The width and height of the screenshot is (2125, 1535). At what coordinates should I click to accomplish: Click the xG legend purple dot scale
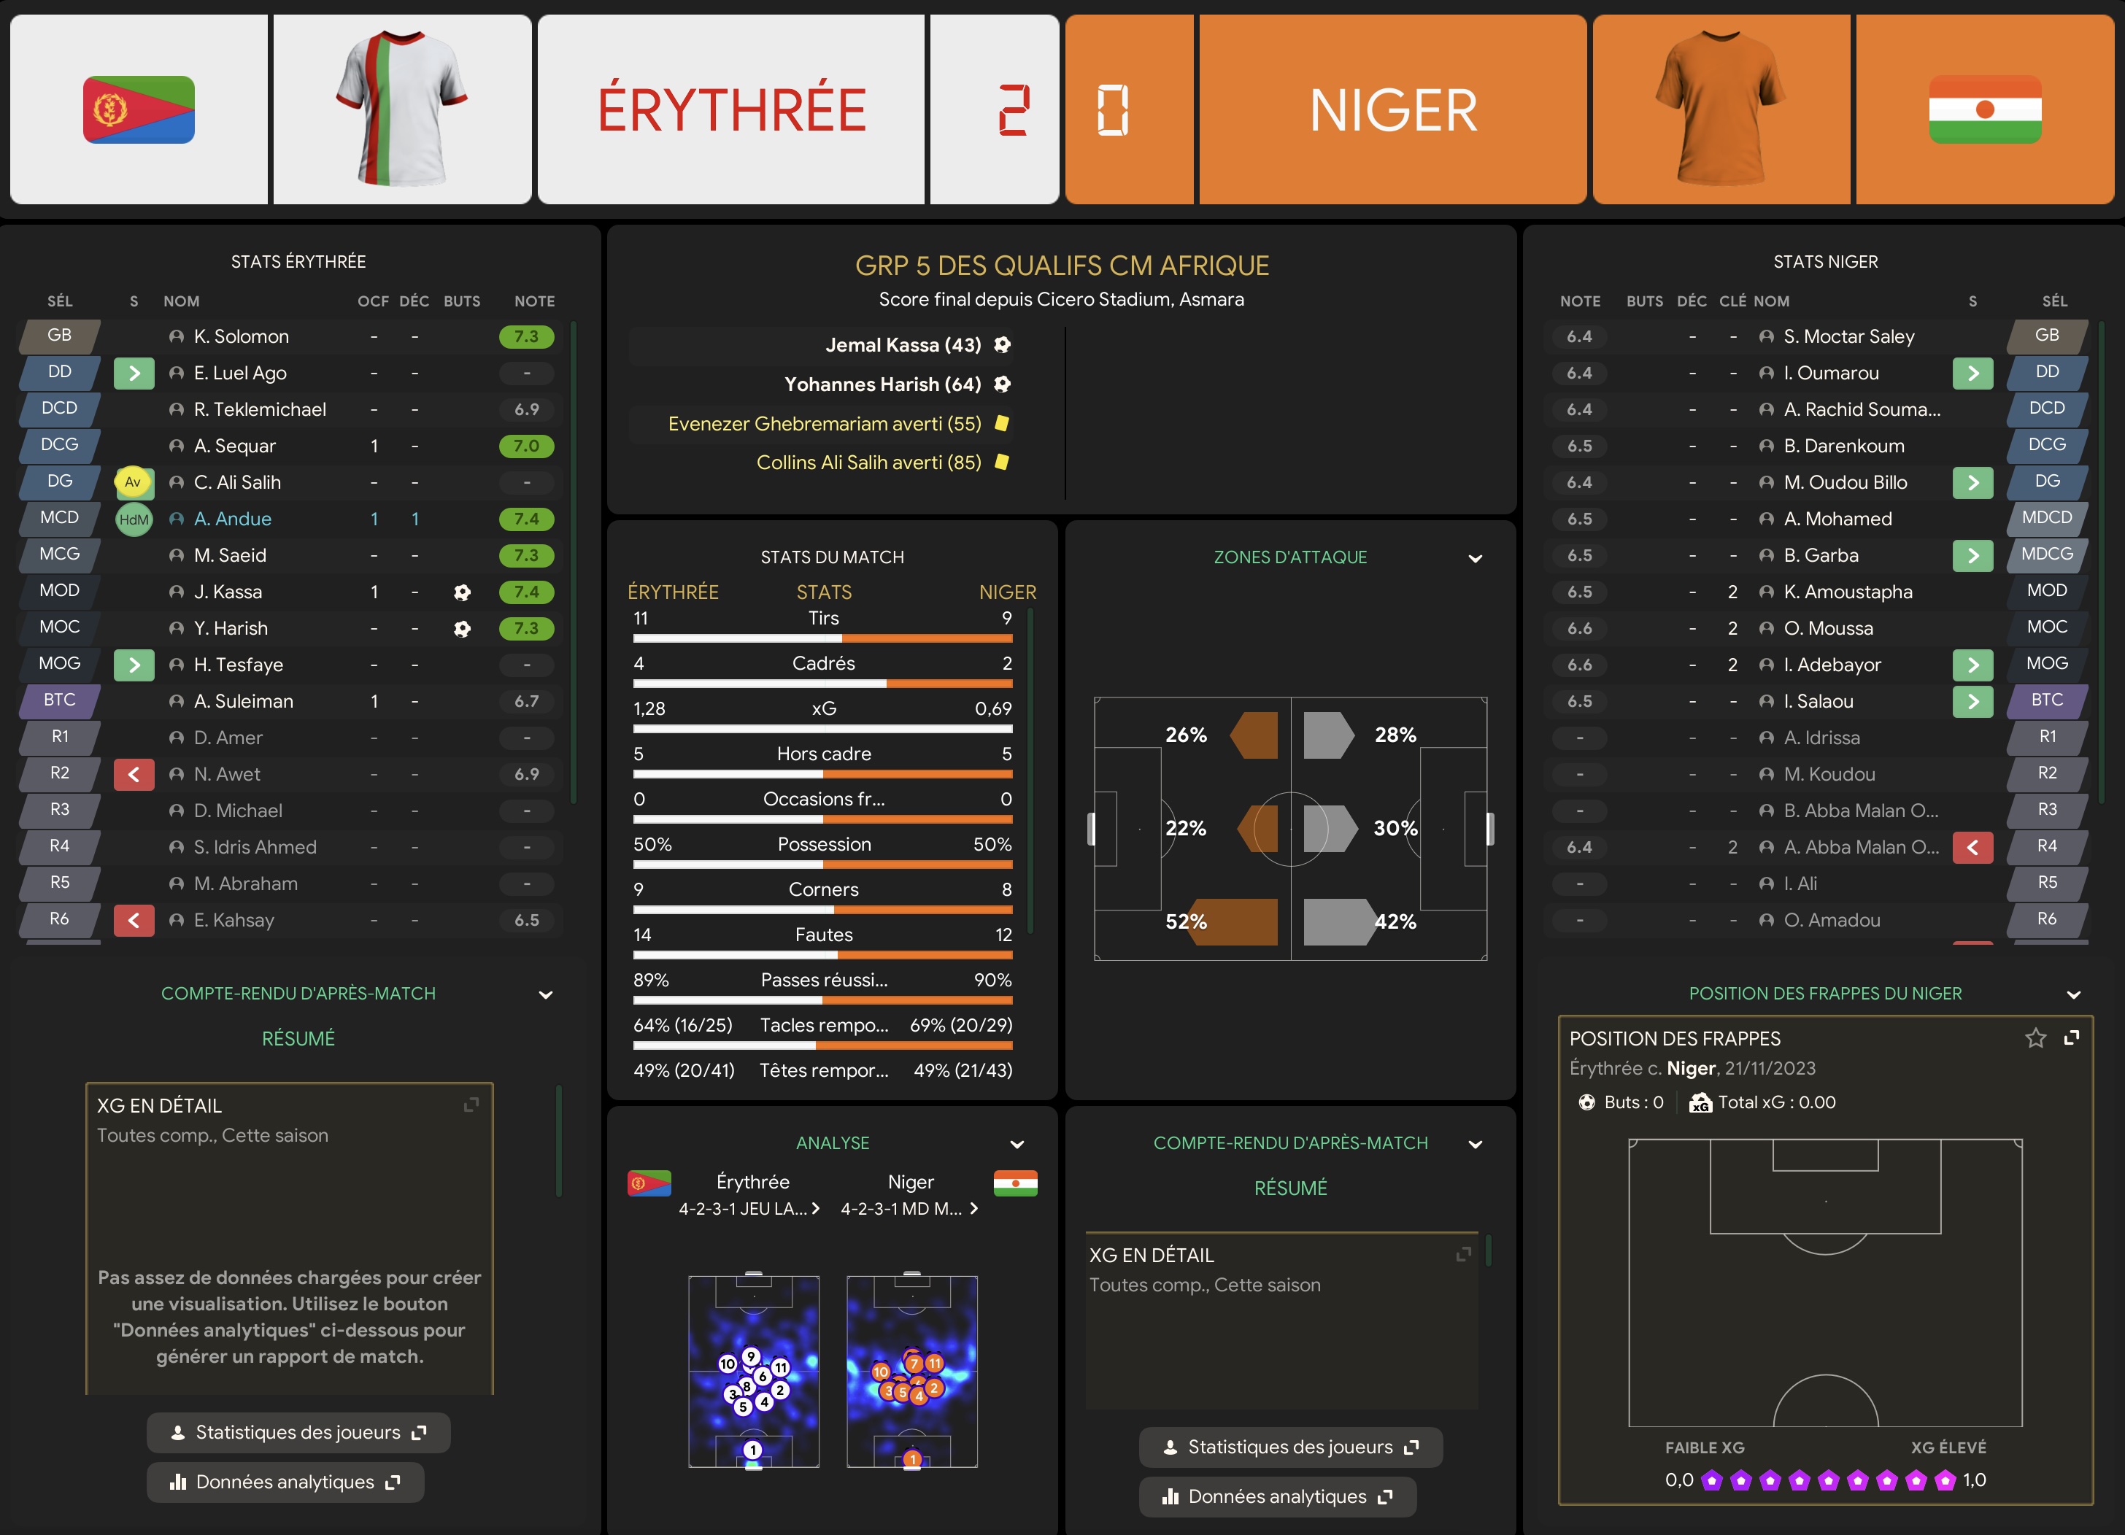[1827, 1481]
